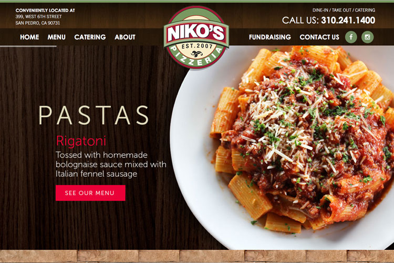This screenshot has width=394, height=263.
Task: Open the Facebook page icon
Action: 351,37
